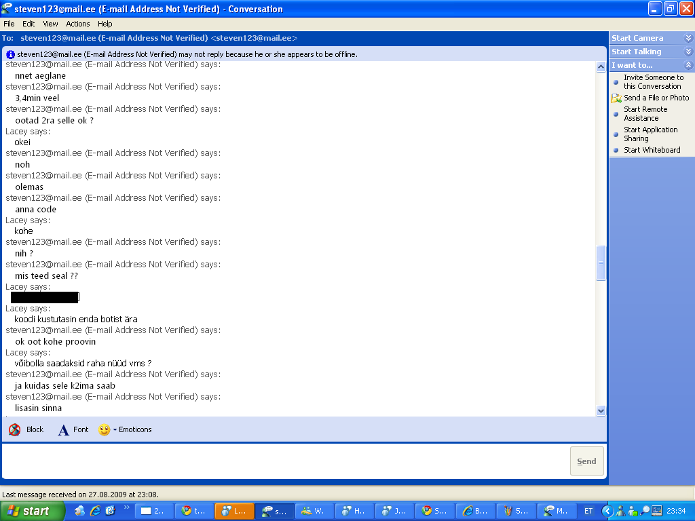
Task: Open the File menu
Action: (x=9, y=24)
